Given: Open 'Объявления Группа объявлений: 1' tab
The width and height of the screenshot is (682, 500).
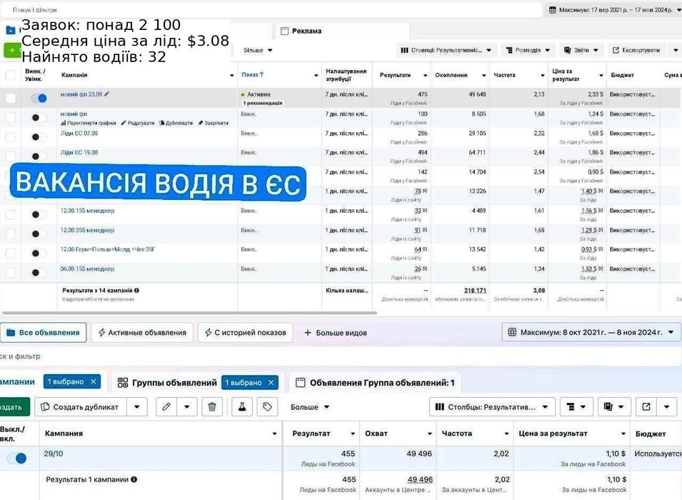Looking at the screenshot, I should tap(376, 383).
